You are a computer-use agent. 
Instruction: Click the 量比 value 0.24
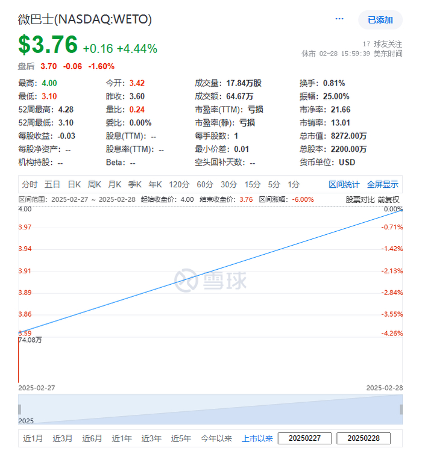tap(137, 110)
